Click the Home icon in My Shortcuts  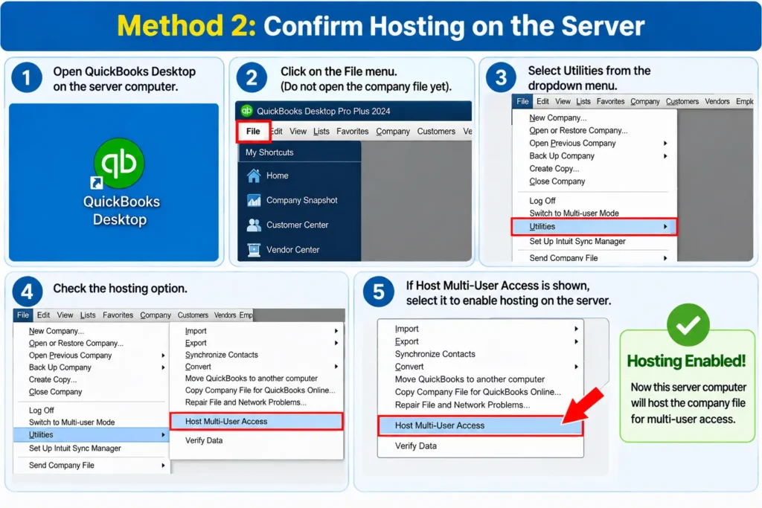point(254,176)
